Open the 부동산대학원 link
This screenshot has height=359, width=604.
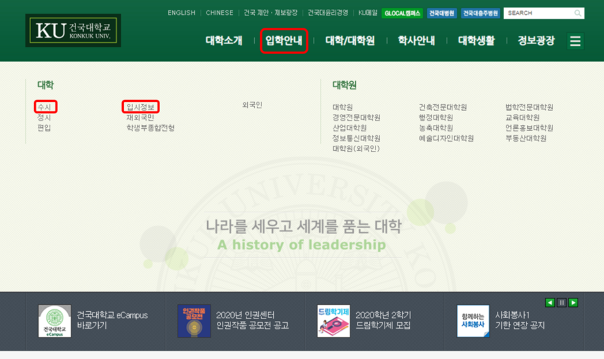click(526, 138)
